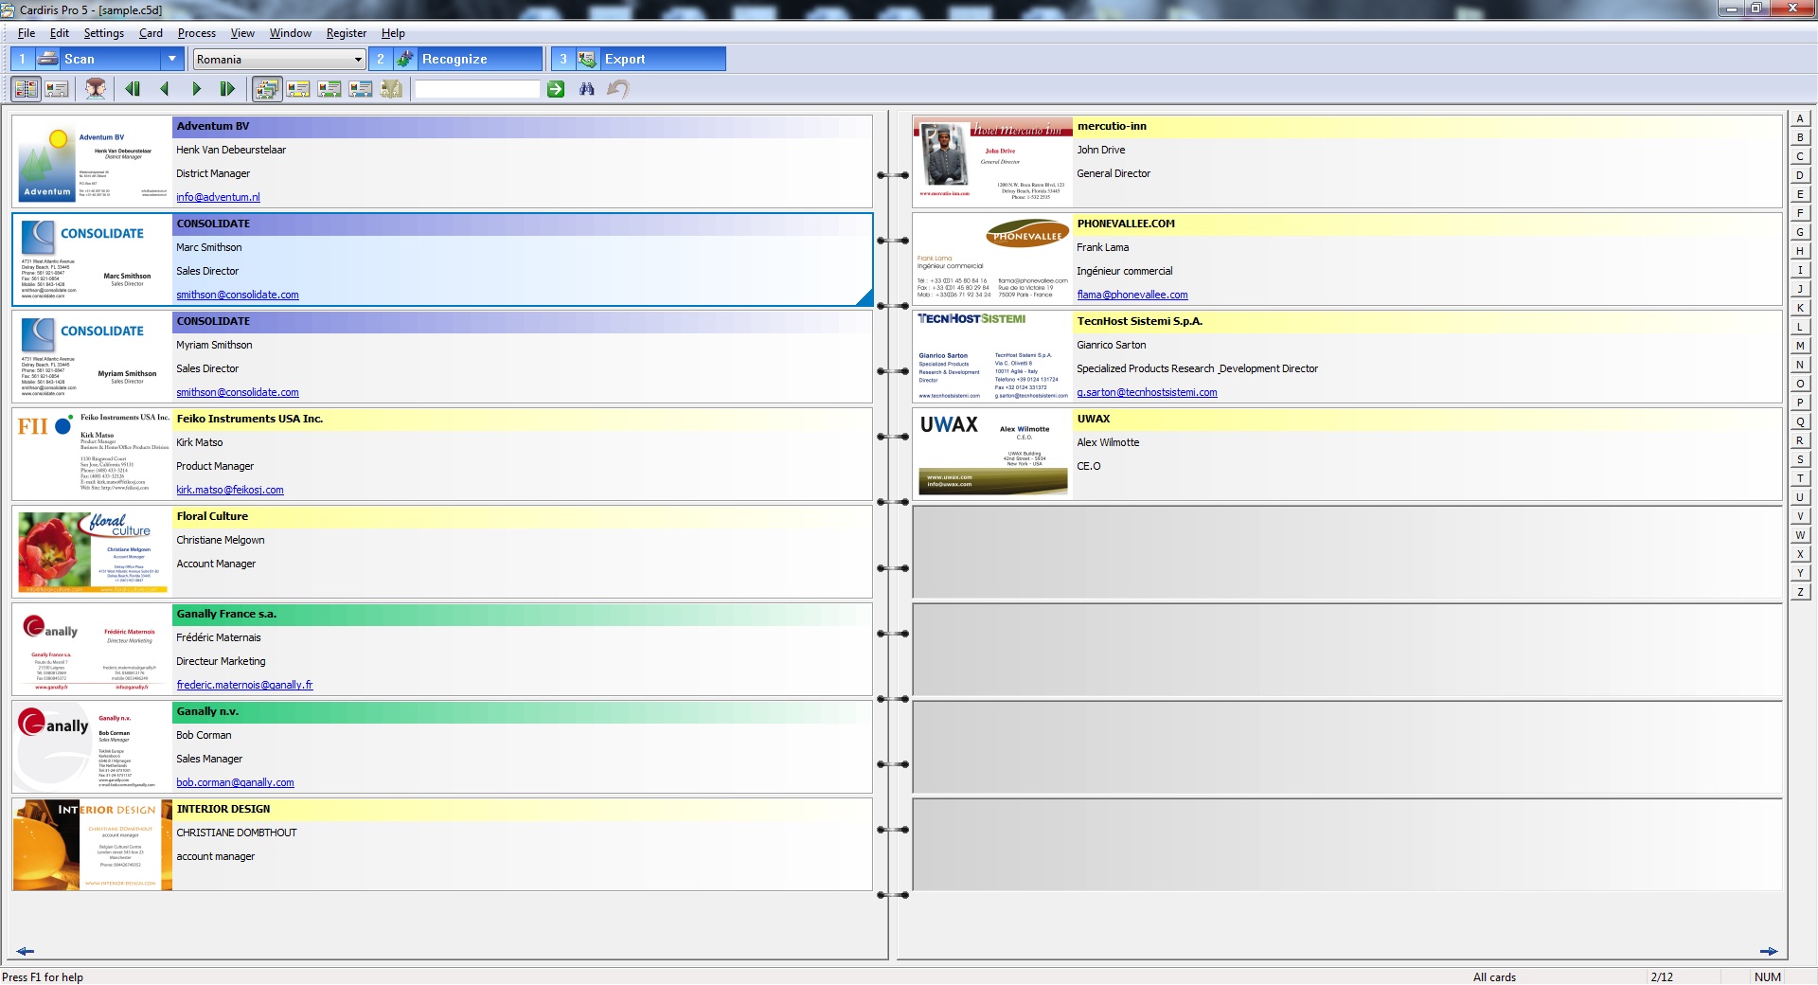Open the Process menu
Viewport: 1818px width, 985px height.
196,33
